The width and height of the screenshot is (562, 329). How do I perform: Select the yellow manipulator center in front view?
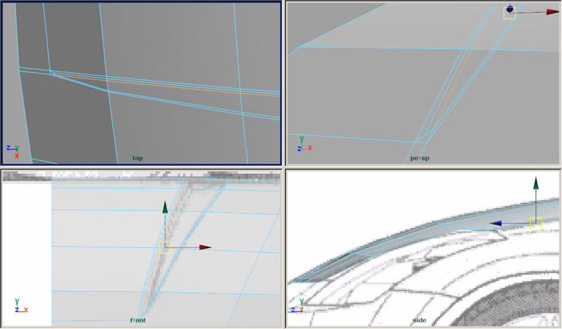[165, 248]
